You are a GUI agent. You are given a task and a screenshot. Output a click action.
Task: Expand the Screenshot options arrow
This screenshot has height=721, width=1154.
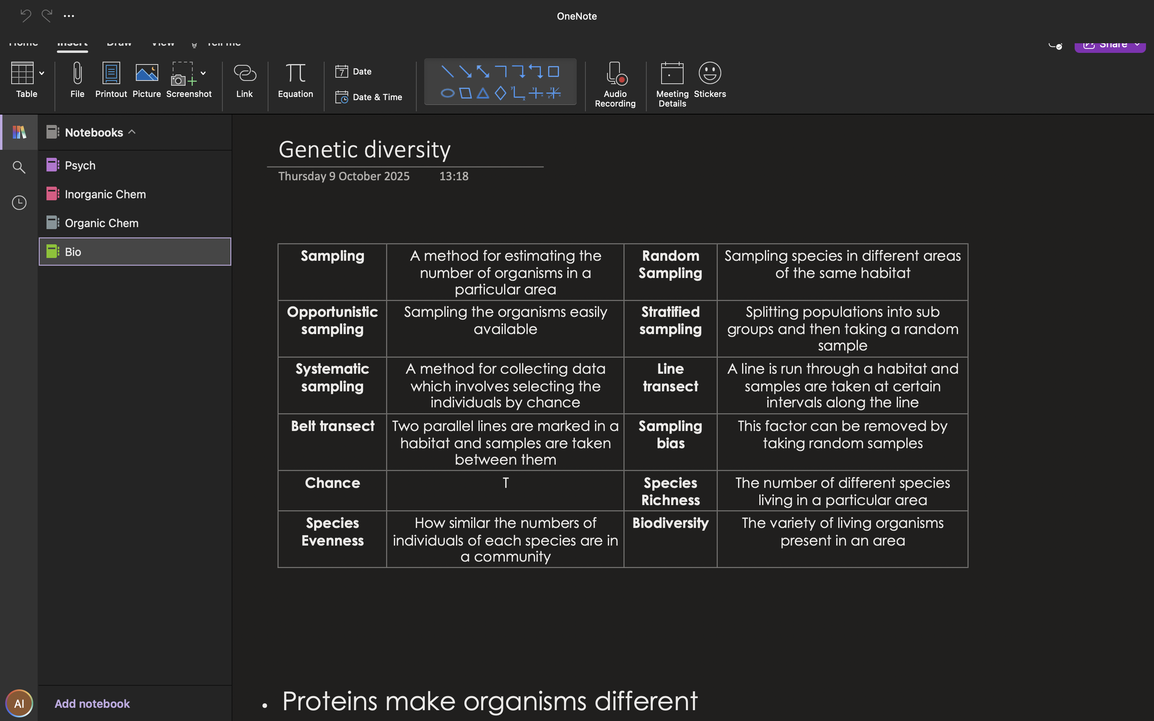[203, 73]
